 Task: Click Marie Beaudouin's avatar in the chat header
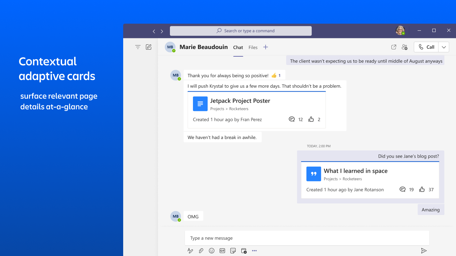click(x=170, y=47)
